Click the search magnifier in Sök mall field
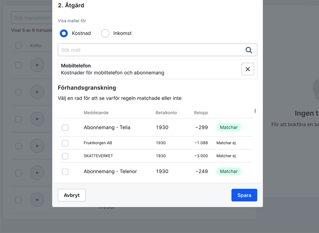Image resolution: width=319 pixels, height=233 pixels. coord(249,50)
